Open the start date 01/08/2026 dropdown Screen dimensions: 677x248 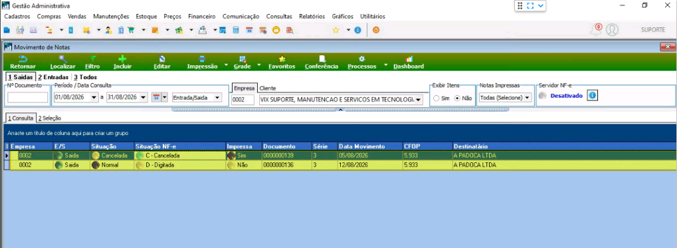(94, 98)
